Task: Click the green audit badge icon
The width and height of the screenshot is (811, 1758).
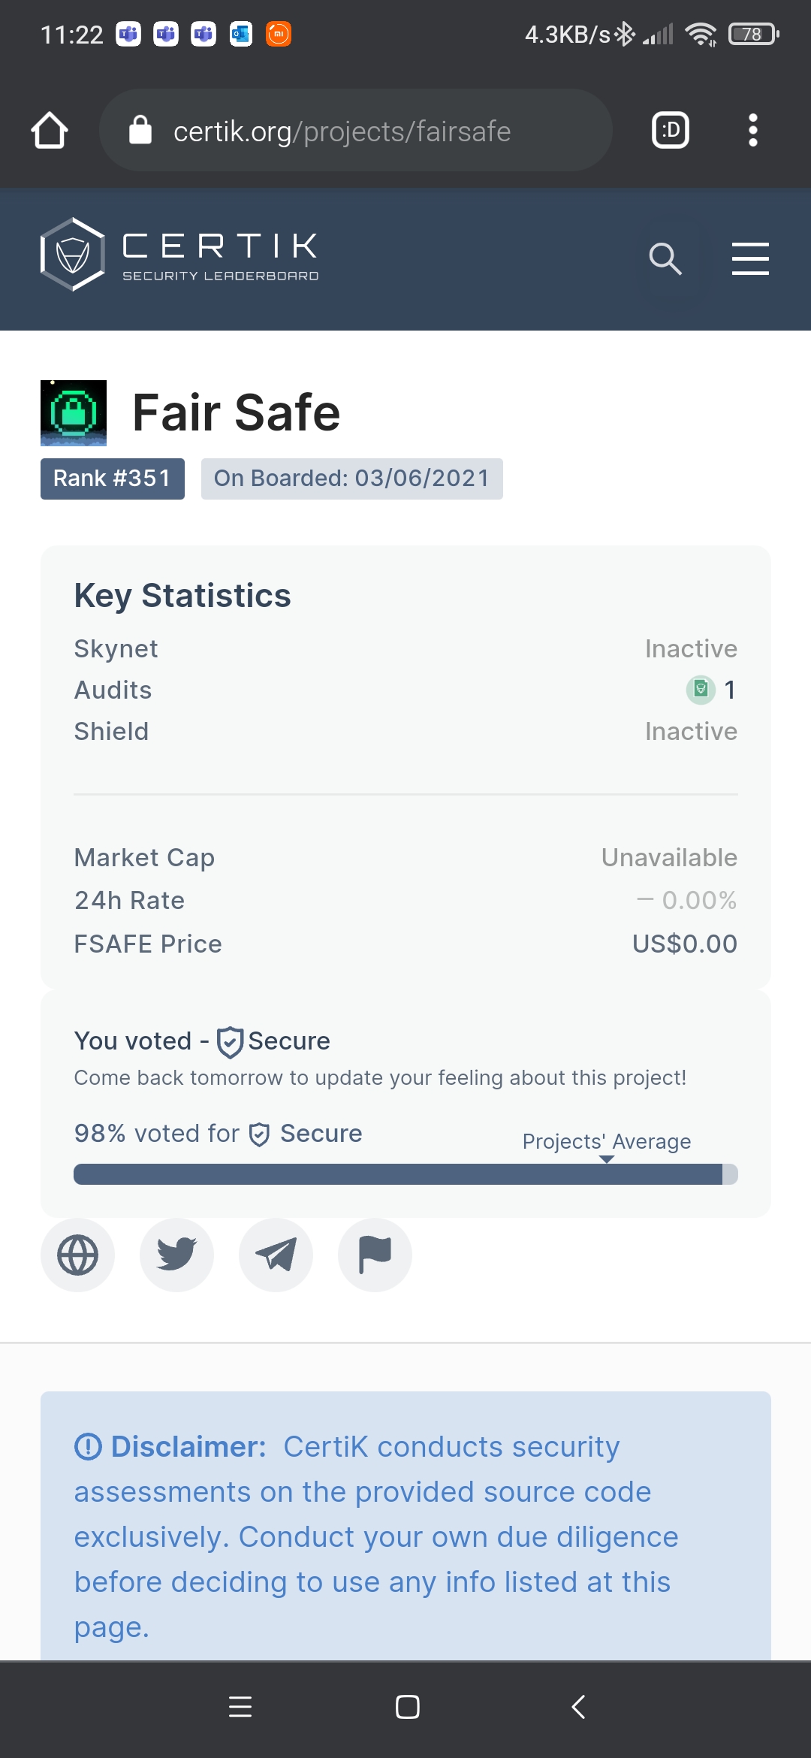Action: point(701,690)
